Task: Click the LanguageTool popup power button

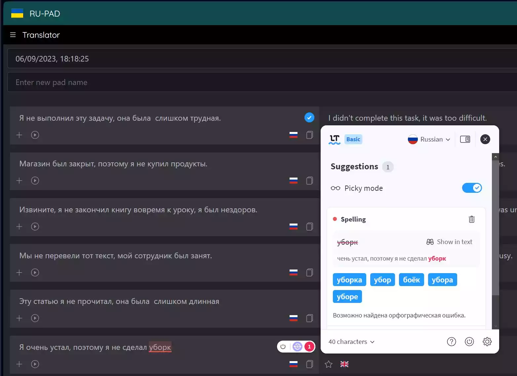Action: pos(469,342)
